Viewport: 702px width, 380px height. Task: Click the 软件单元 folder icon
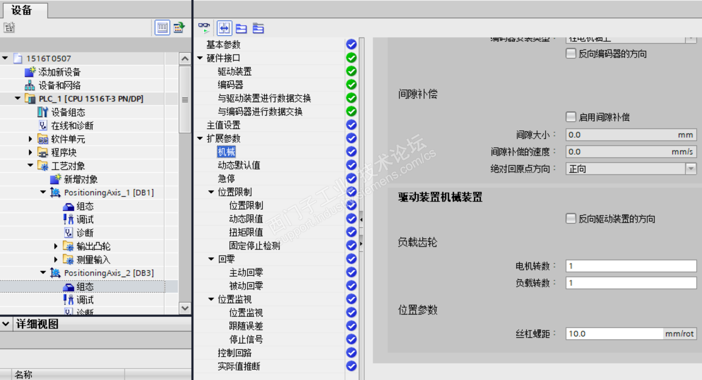coord(43,139)
